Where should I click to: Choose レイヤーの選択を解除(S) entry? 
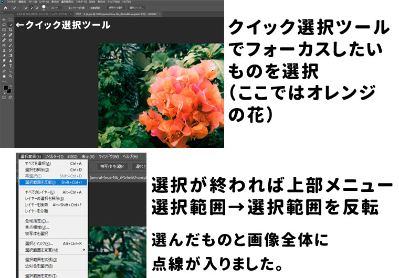[53, 198]
